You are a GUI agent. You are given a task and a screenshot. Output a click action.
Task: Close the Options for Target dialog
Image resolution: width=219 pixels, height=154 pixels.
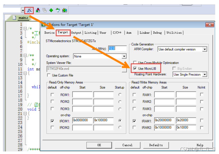point(210,25)
